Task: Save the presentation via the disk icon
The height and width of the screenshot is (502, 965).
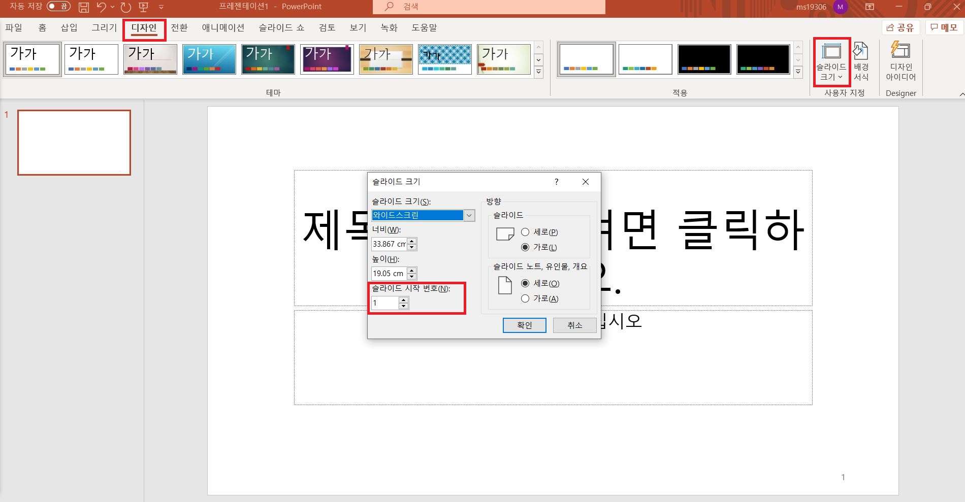Action: [x=83, y=7]
